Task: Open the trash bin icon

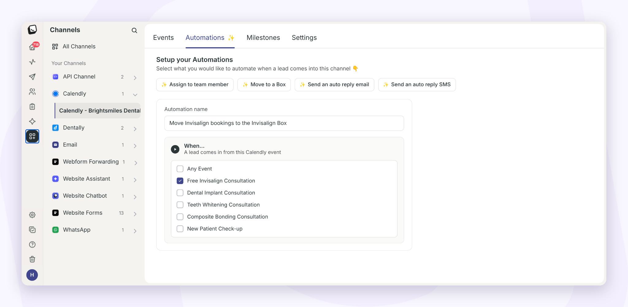Action: (32, 259)
